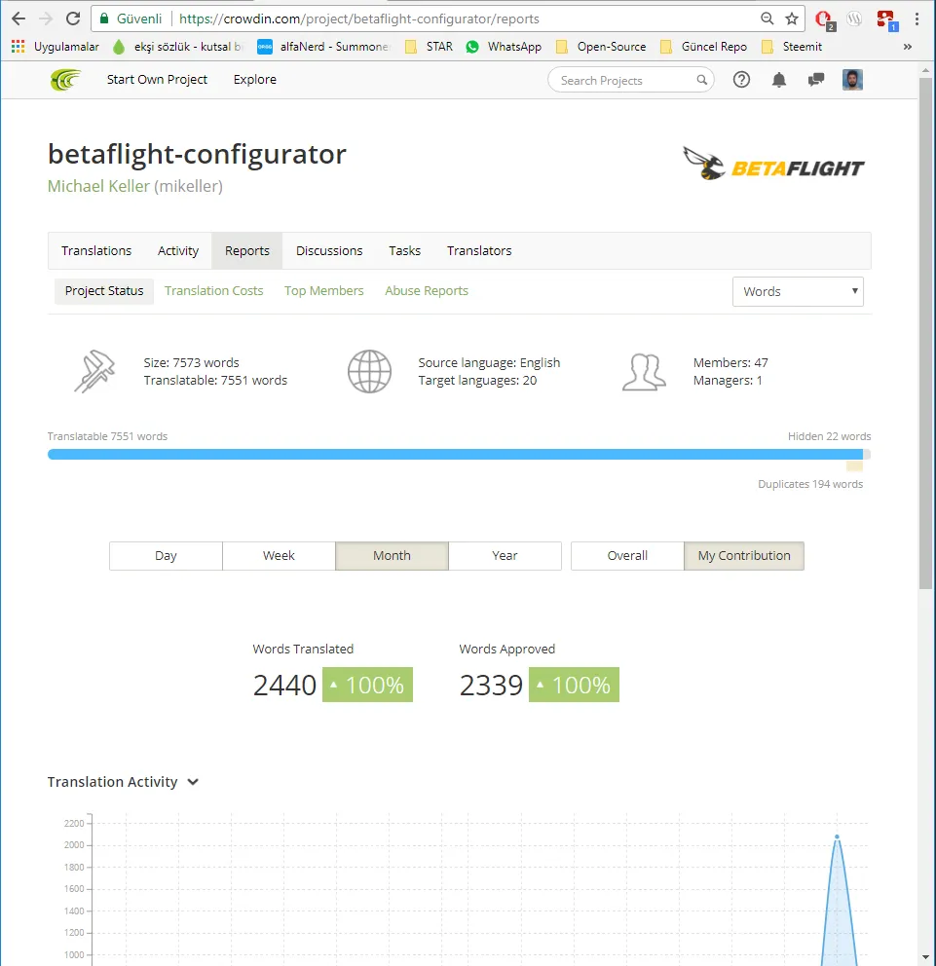
Task: Click the Words Approved 100% badge
Action: (x=574, y=685)
